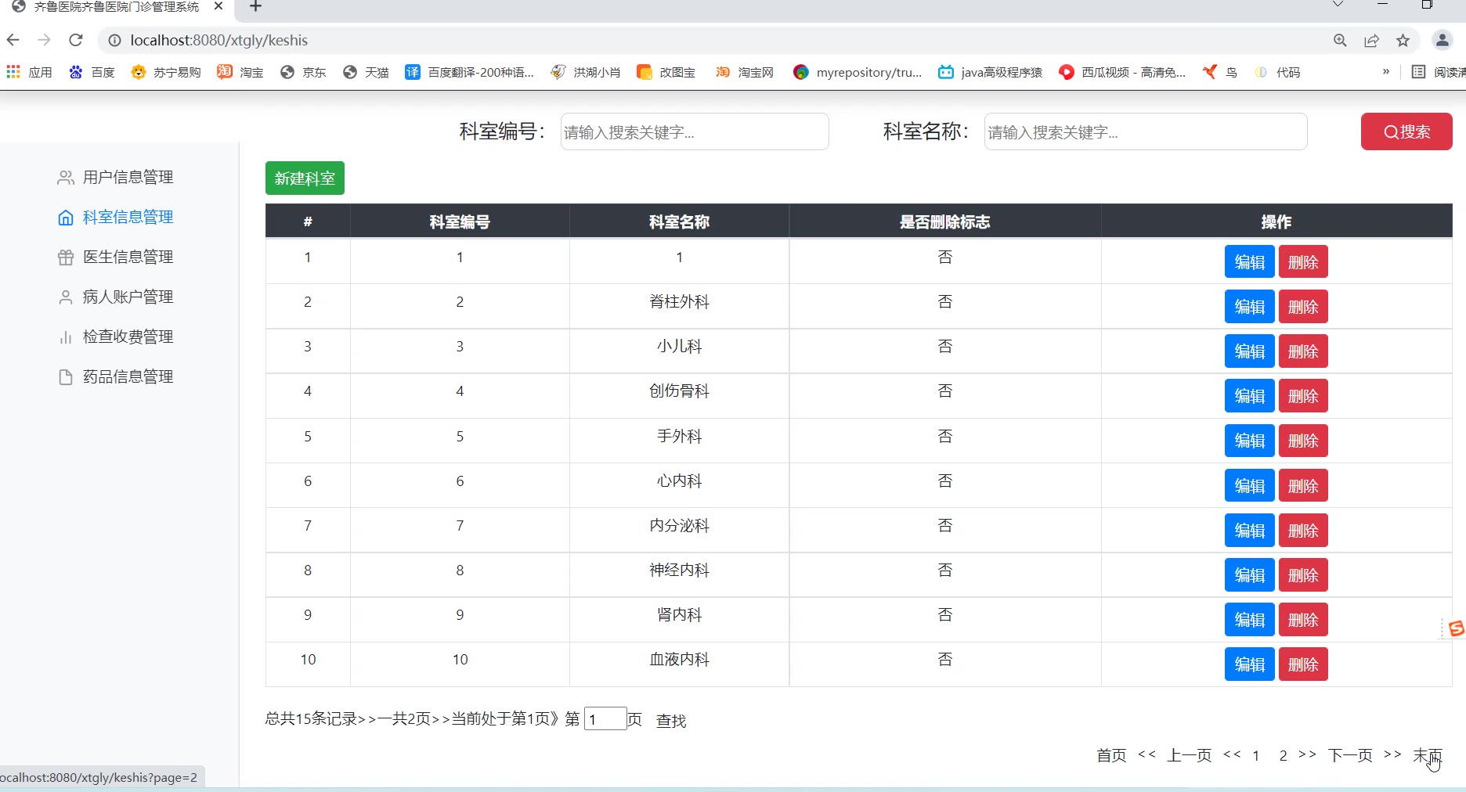This screenshot has width=1466, height=792.
Task: Click the Sogou input method S icon
Action: pyautogui.click(x=1456, y=628)
